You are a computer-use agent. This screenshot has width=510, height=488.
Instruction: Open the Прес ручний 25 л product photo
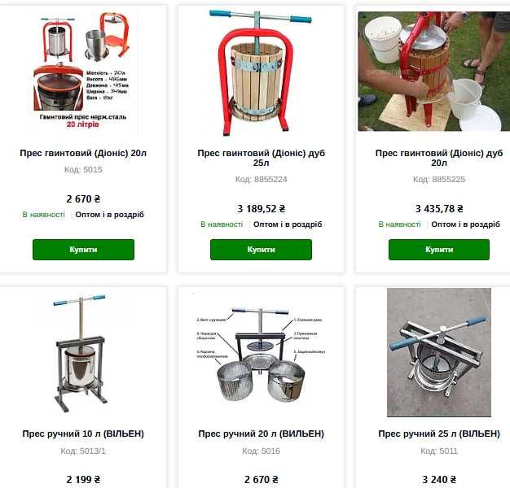[x=439, y=352]
